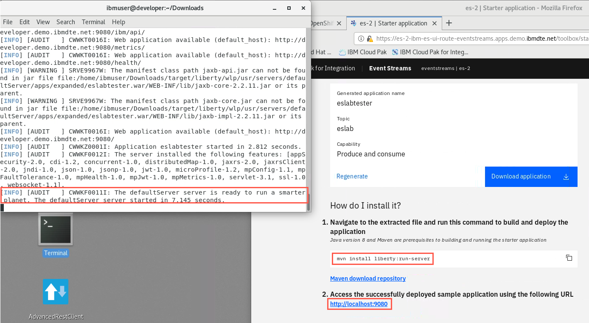
Task: Click the mvn install liberty:run-server command text
Action: coord(383,259)
